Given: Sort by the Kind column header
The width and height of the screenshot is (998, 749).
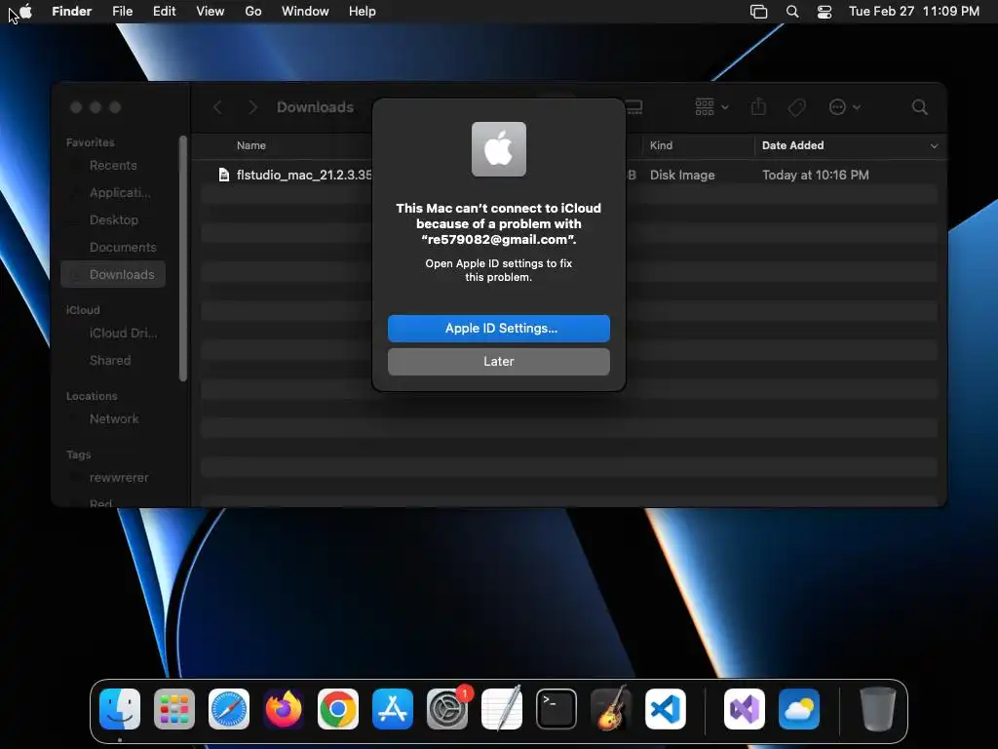Looking at the screenshot, I should coord(662,146).
